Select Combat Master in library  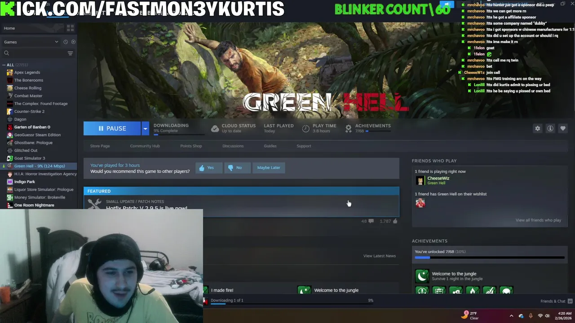pyautogui.click(x=28, y=96)
